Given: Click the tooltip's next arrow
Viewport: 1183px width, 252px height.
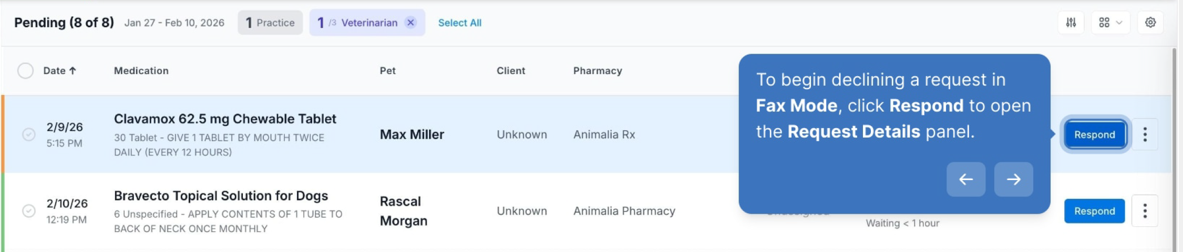Looking at the screenshot, I should [1013, 180].
